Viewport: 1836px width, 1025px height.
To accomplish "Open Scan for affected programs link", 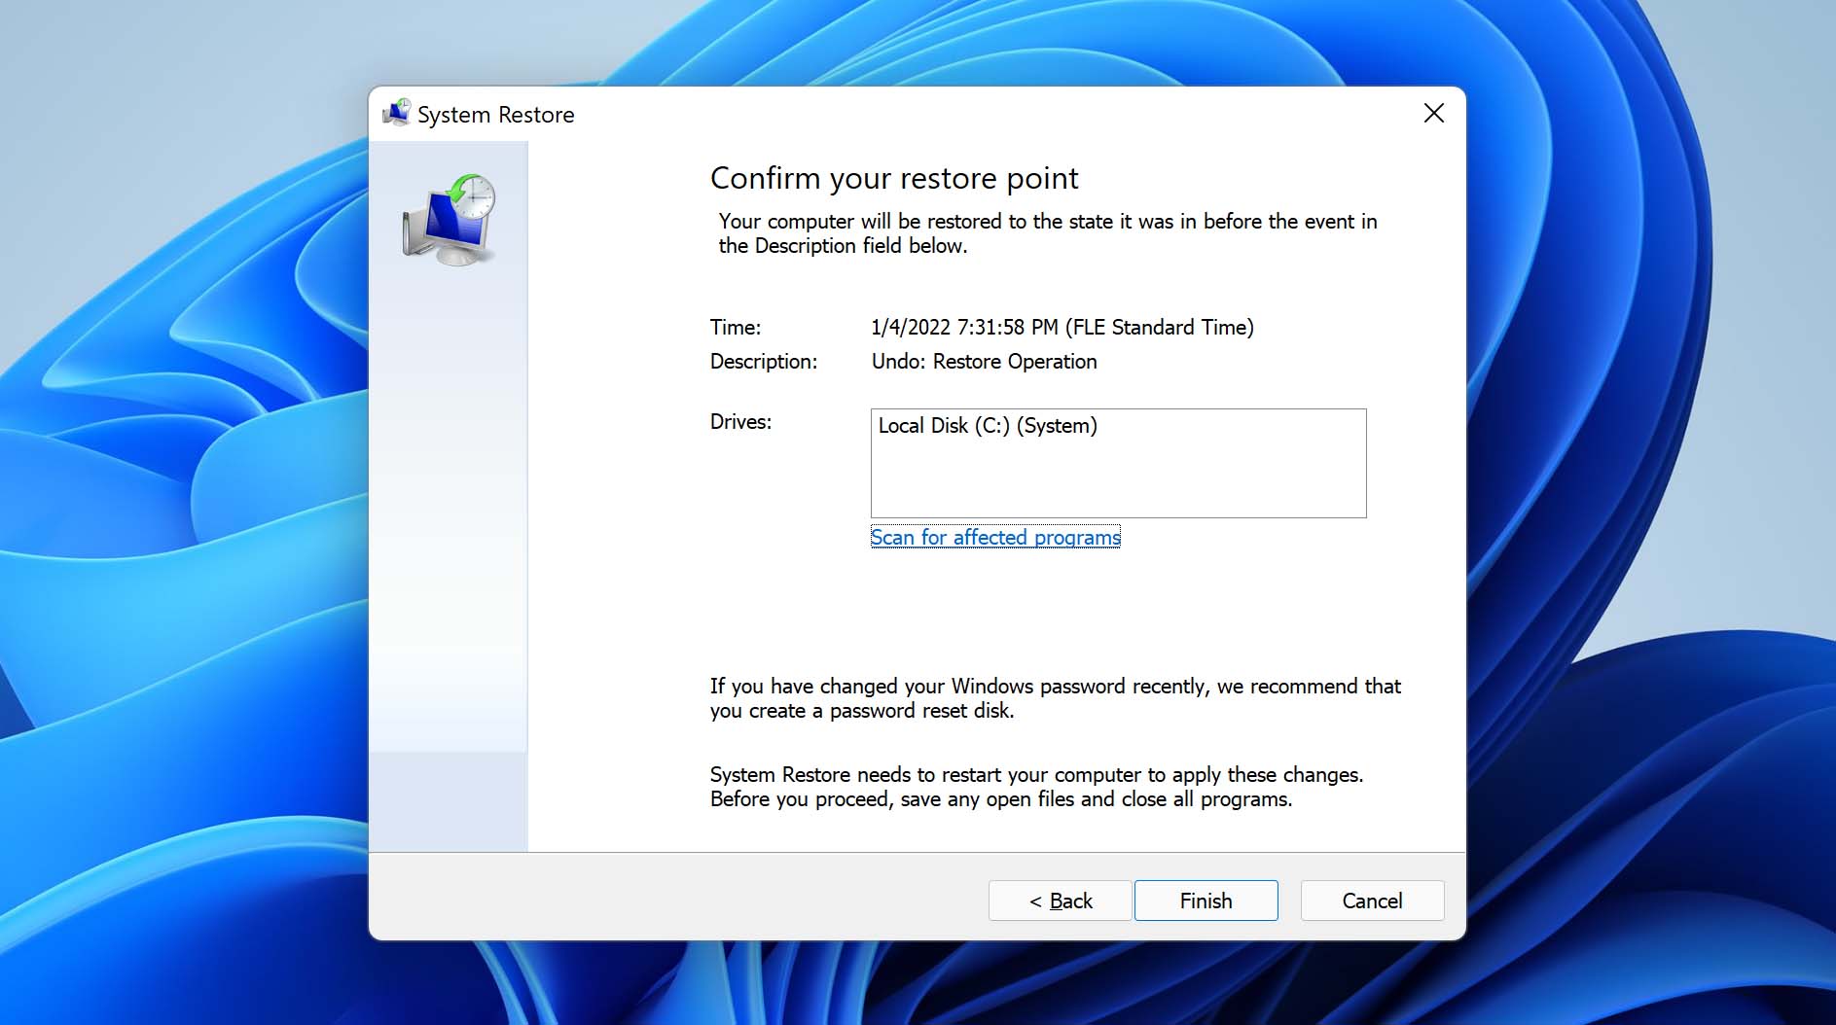I will click(x=995, y=537).
